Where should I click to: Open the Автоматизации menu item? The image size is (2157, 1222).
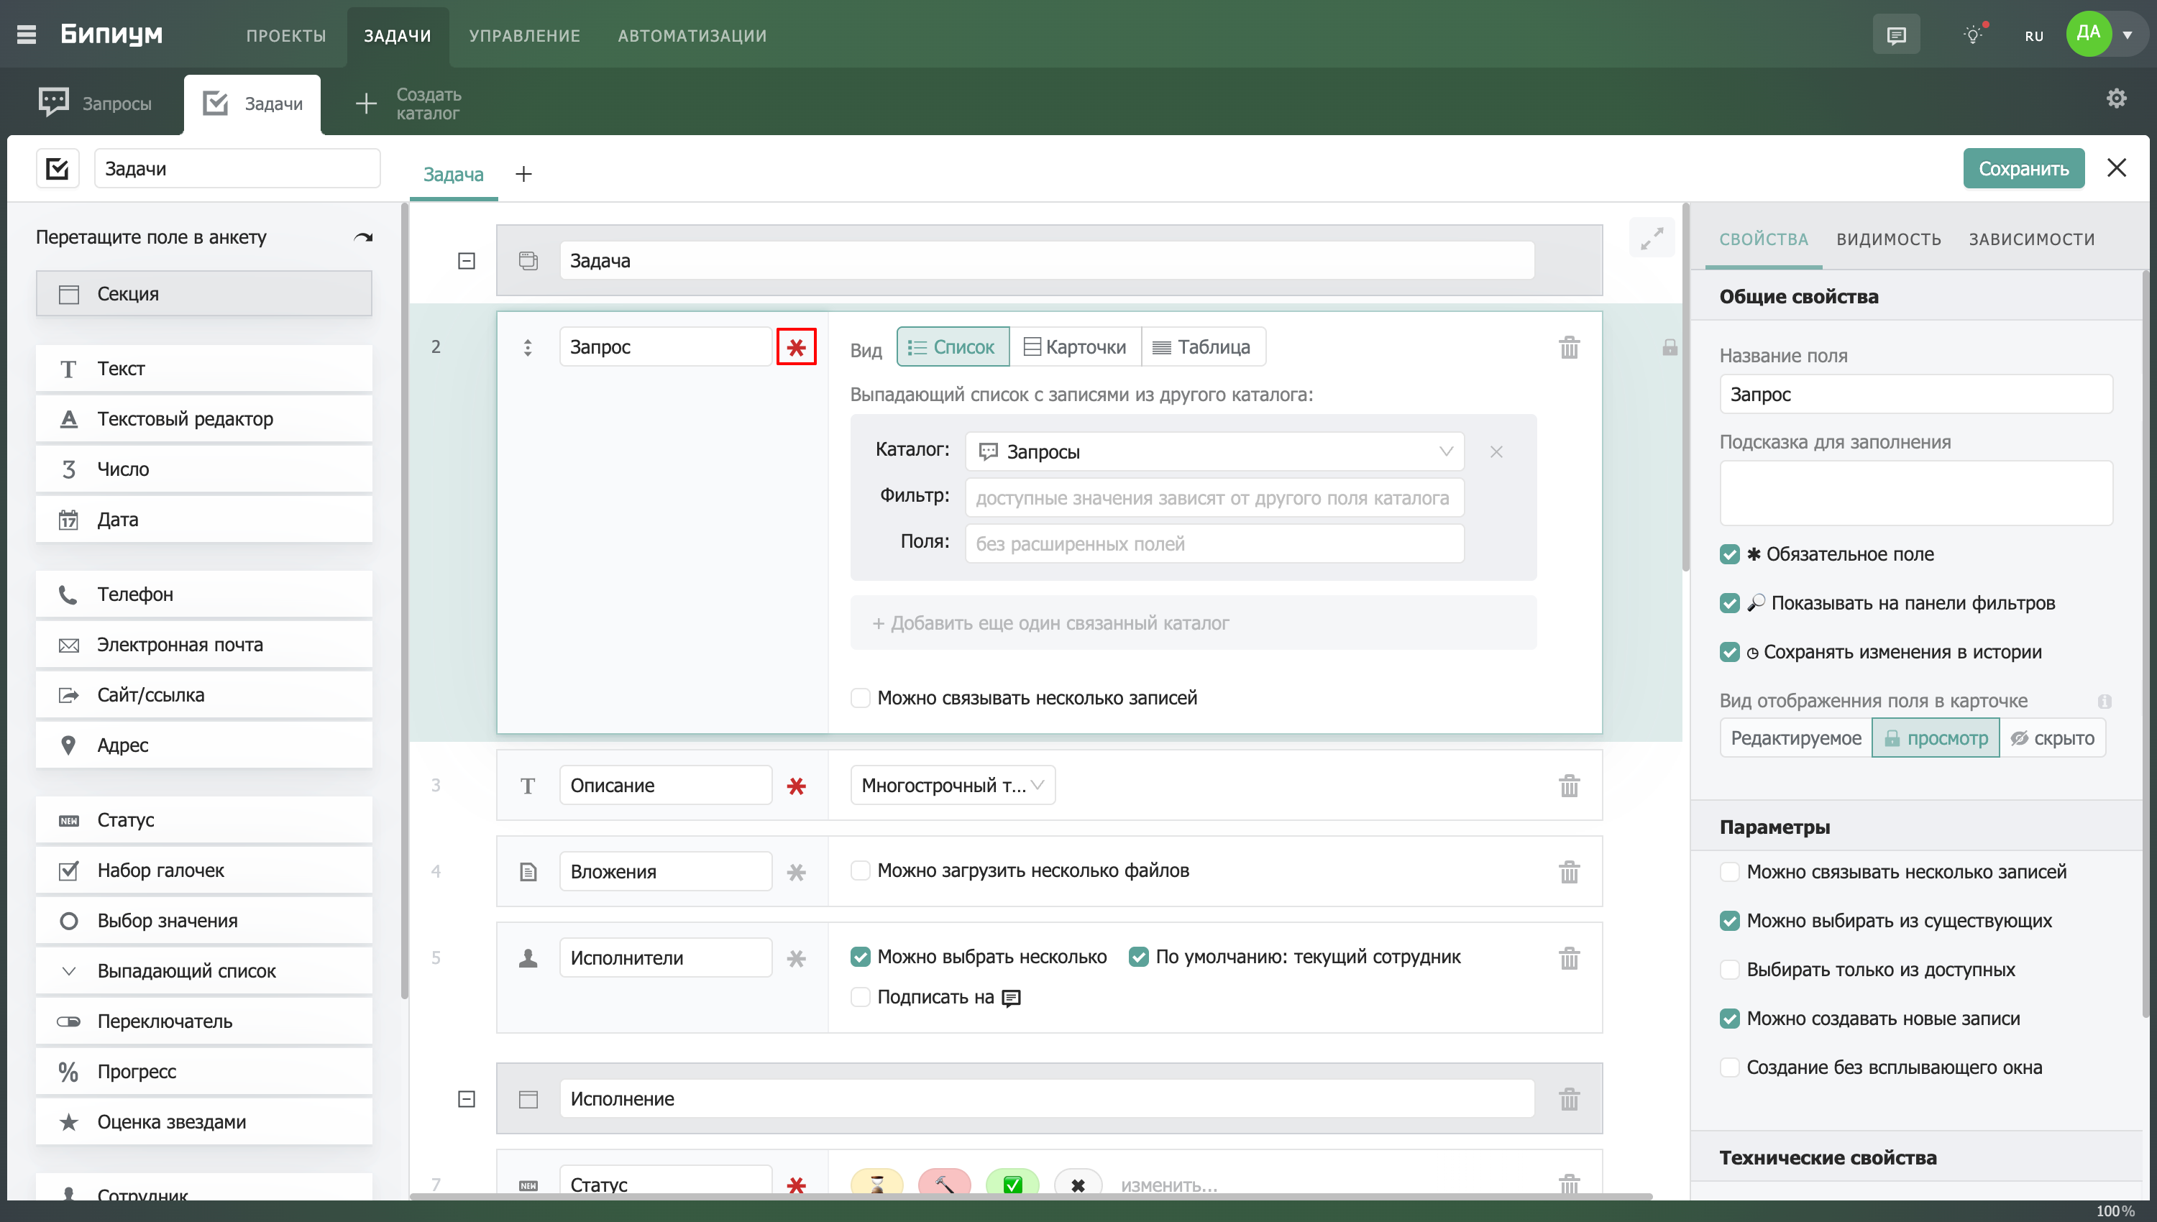692,35
